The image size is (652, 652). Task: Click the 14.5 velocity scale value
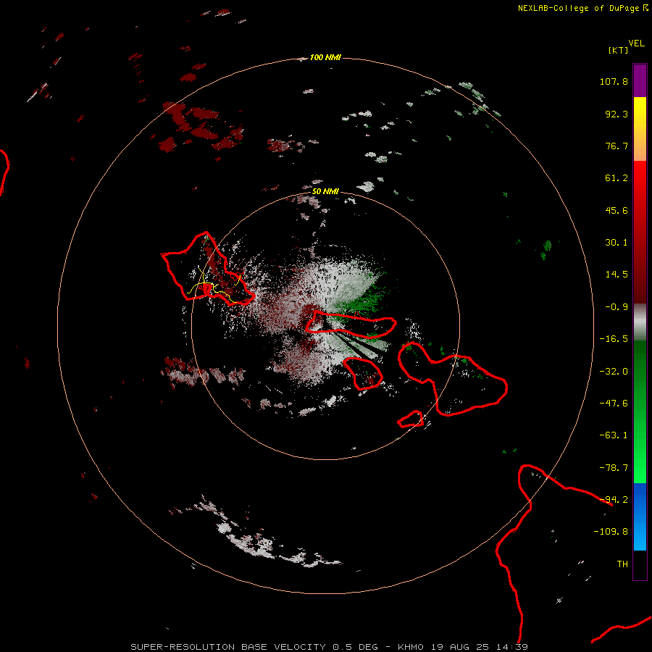click(x=617, y=275)
